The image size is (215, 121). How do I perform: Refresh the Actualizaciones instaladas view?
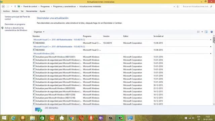178,6
